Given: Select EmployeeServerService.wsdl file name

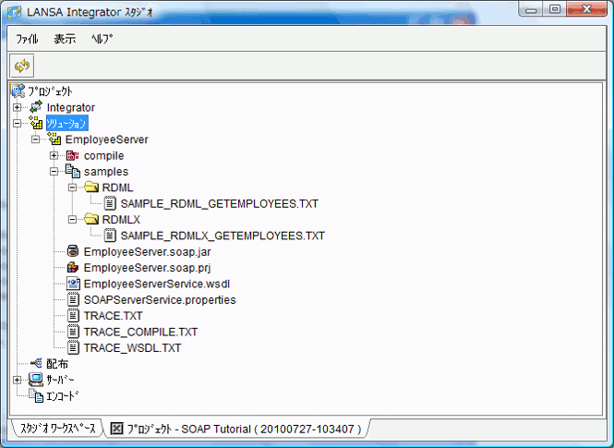Looking at the screenshot, I should 157,284.
